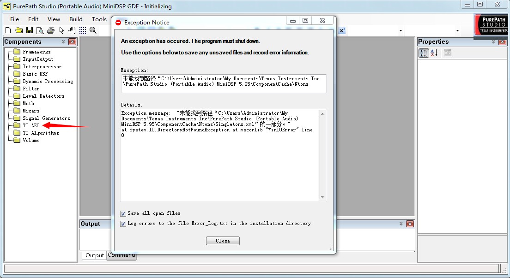
Task: Click Categorized view icon in Properties
Action: pos(424,53)
